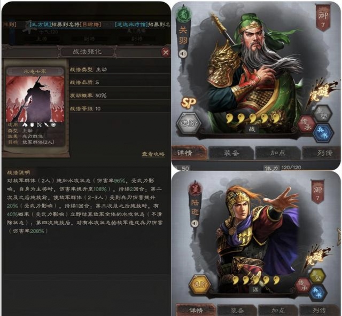Tap Lu Xun's golden 进阶 hexagon

click(x=199, y=285)
